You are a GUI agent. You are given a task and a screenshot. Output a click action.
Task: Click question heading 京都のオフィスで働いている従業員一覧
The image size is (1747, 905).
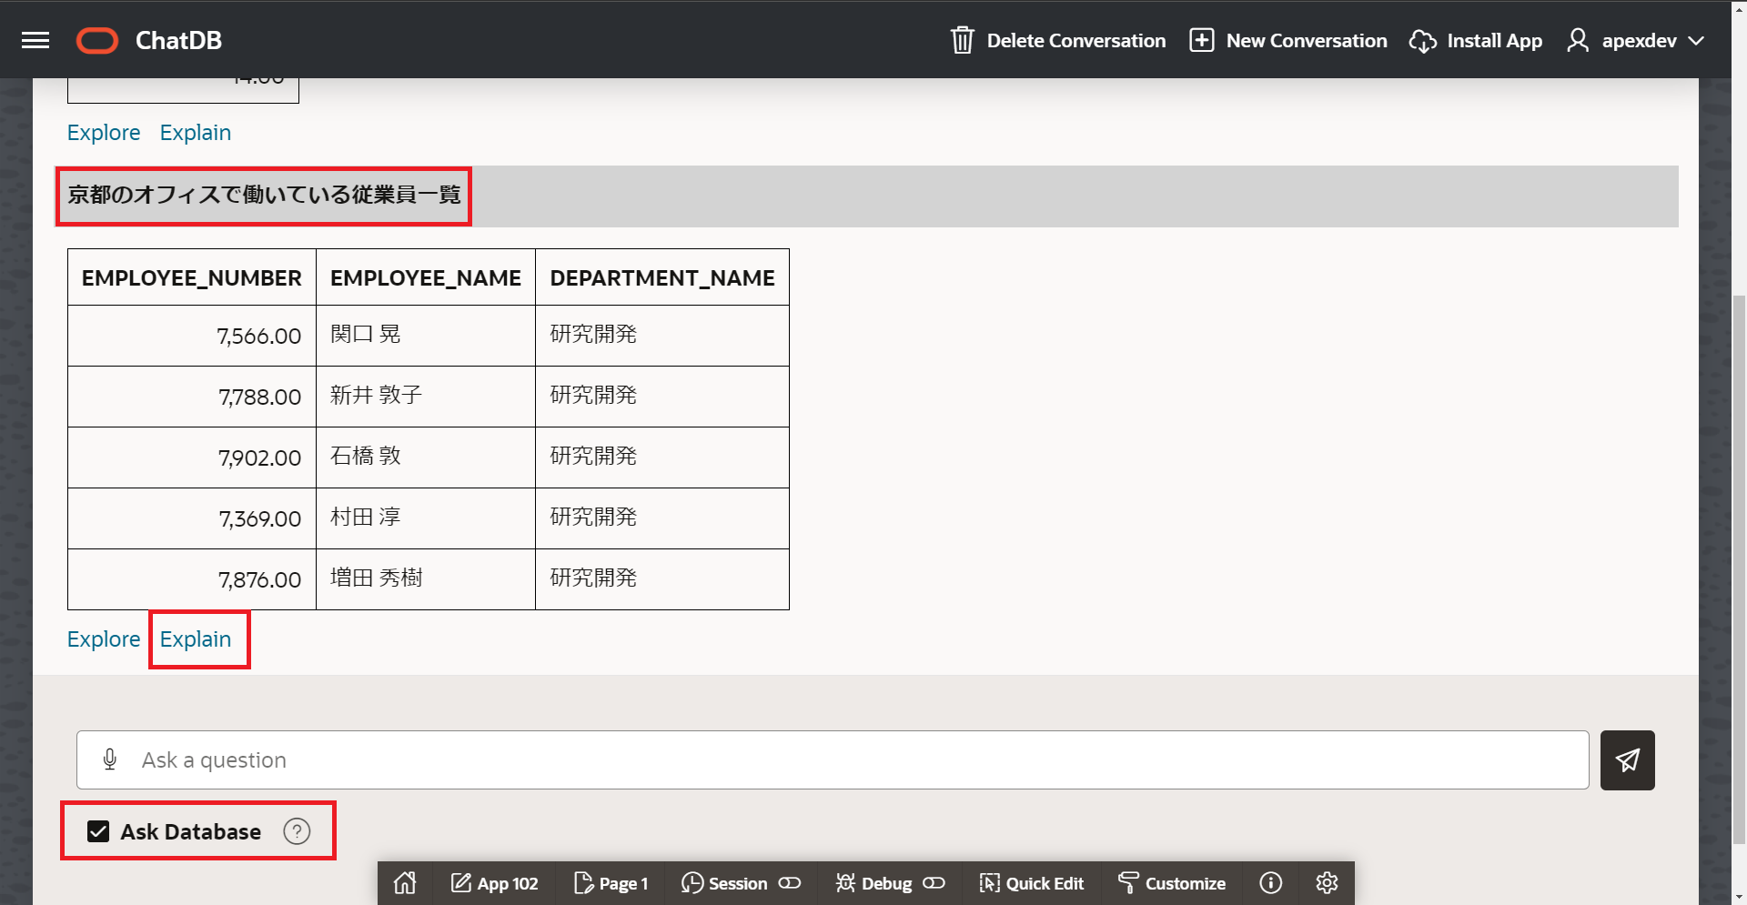click(264, 195)
